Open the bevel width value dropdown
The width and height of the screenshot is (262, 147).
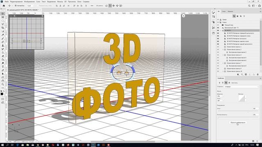pos(223,96)
